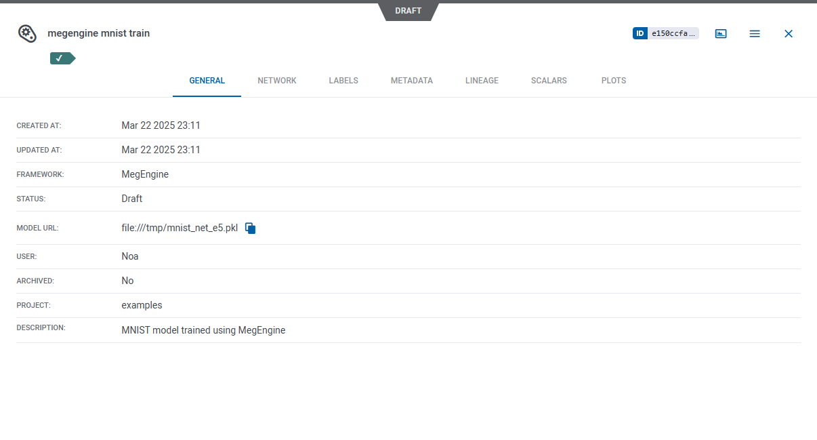Click the teal checkmark tag ribbon

[x=61, y=58]
